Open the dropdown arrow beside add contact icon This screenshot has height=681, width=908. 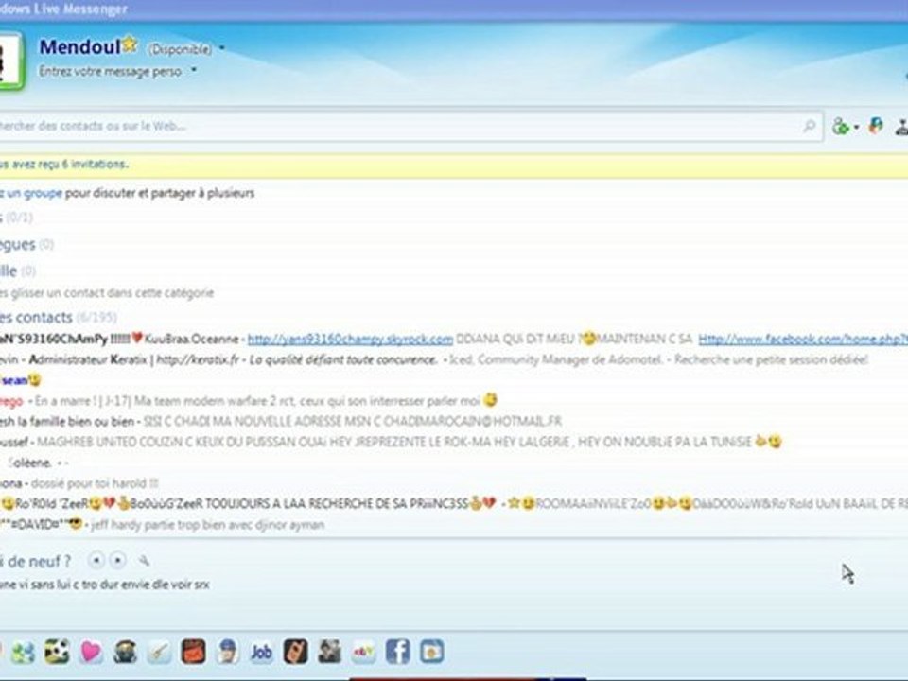pyautogui.click(x=857, y=128)
